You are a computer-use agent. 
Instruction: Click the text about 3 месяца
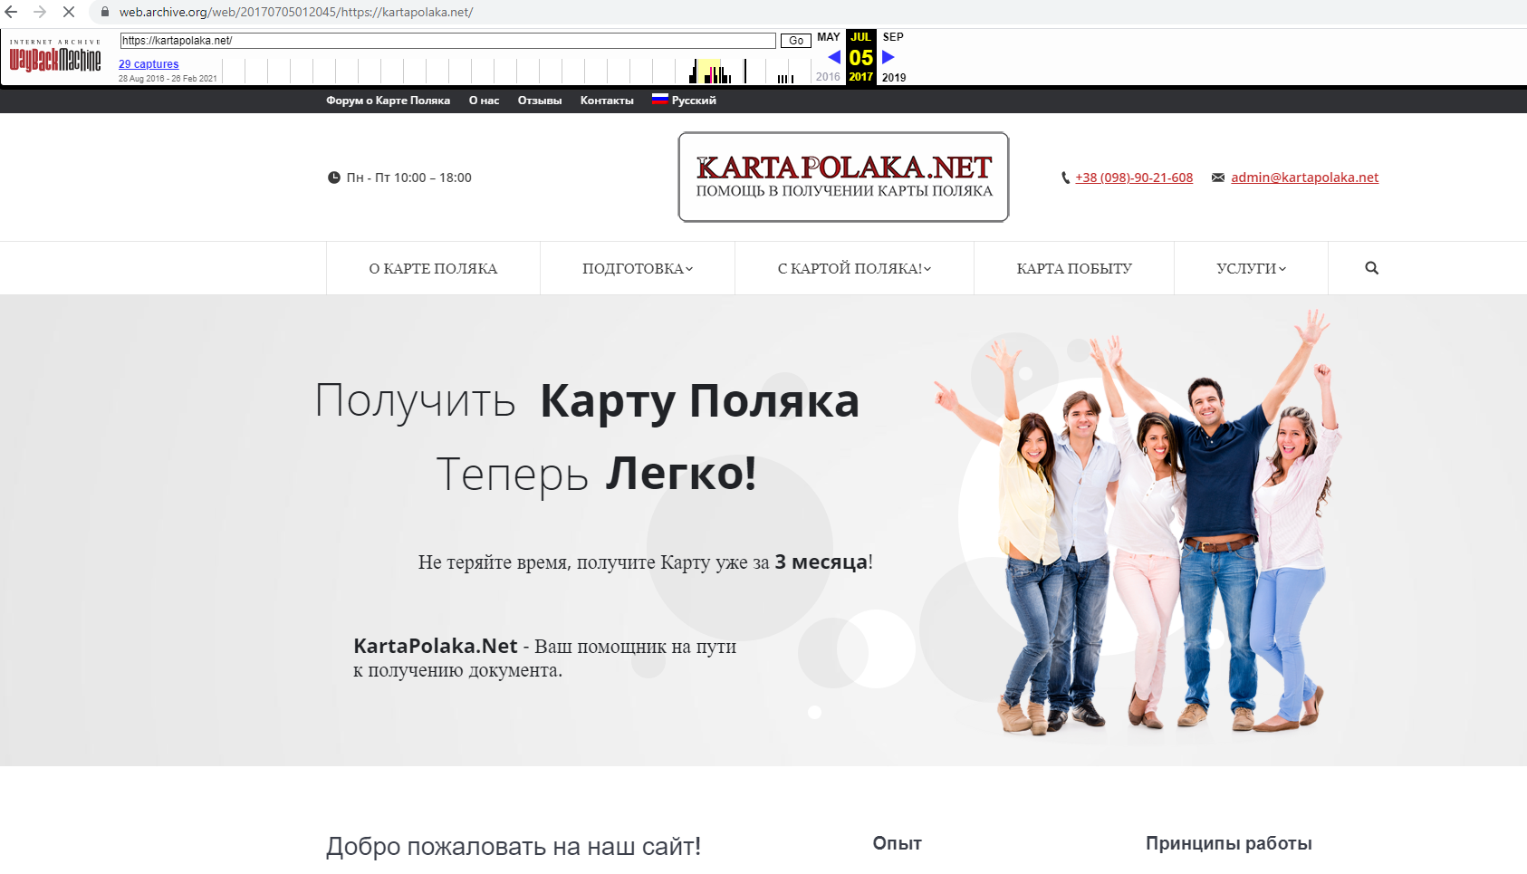(x=645, y=562)
